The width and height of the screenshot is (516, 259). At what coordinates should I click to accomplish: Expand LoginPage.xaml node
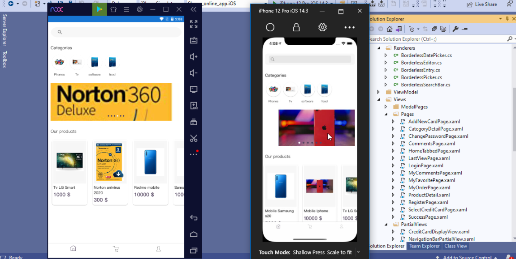(x=393, y=166)
